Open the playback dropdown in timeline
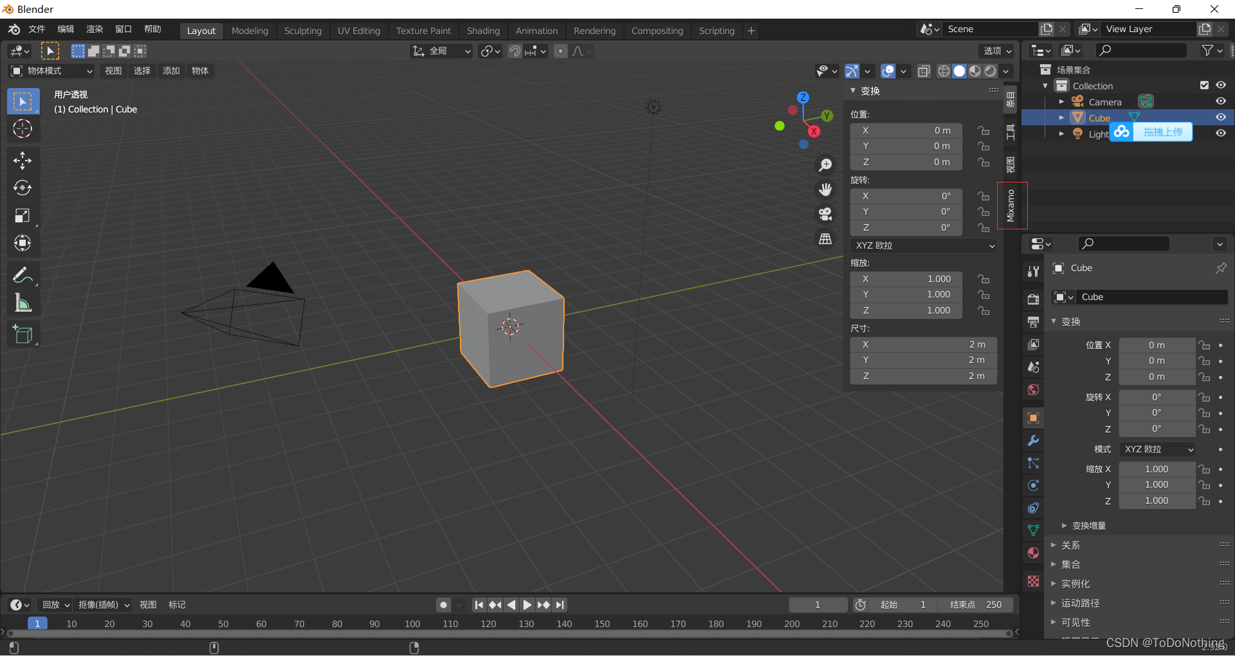 [55, 605]
